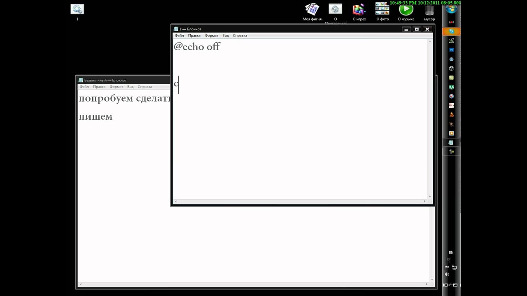
Task: Open uTorrent from the taskbar
Action: tap(451, 87)
